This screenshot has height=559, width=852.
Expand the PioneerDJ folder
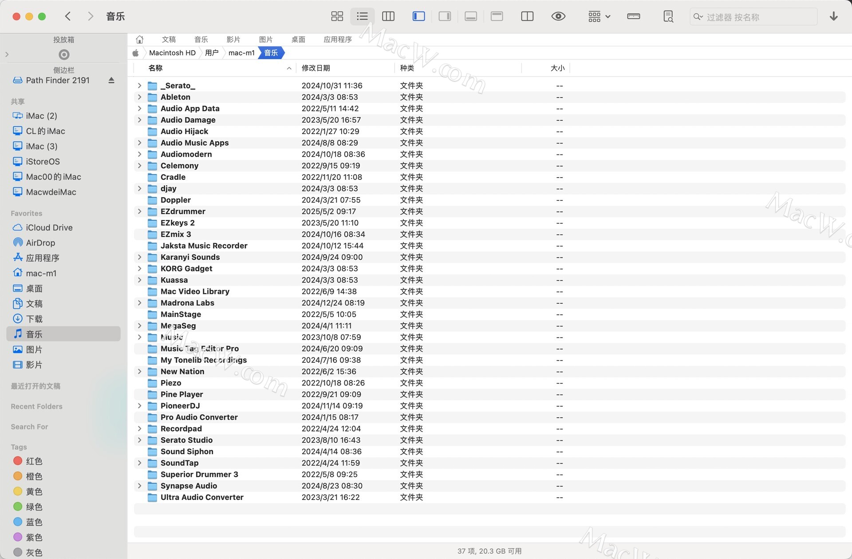click(139, 406)
